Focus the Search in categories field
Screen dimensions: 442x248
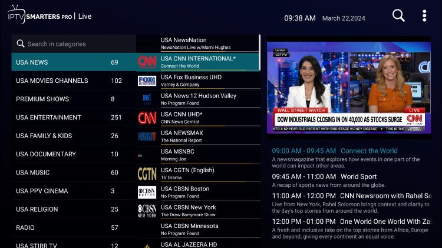tap(74, 43)
